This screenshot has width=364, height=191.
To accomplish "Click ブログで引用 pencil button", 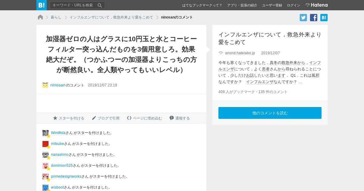I will [106, 118].
